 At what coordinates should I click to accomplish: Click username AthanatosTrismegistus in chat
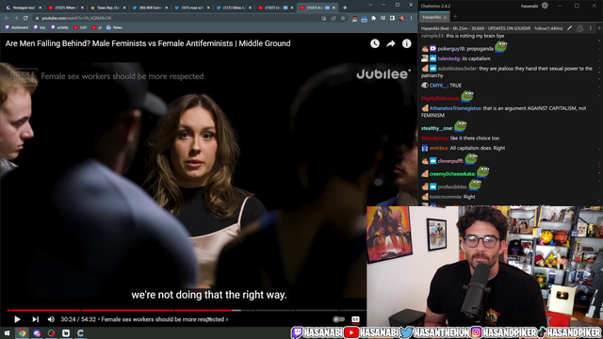point(455,108)
